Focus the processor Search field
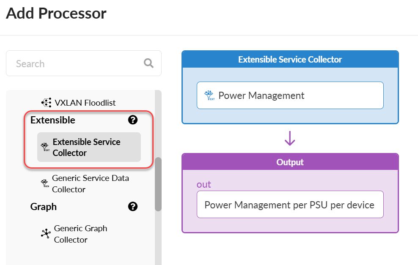The height and width of the screenshot is (265, 418). coord(76,63)
